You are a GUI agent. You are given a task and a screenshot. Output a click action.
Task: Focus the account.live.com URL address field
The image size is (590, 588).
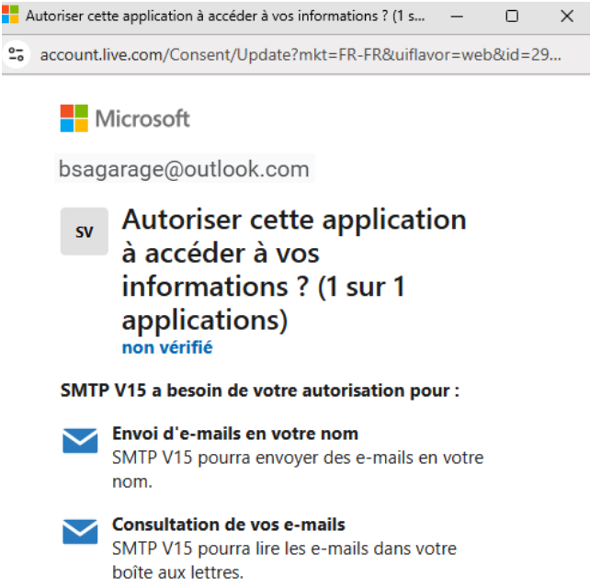[x=301, y=54]
